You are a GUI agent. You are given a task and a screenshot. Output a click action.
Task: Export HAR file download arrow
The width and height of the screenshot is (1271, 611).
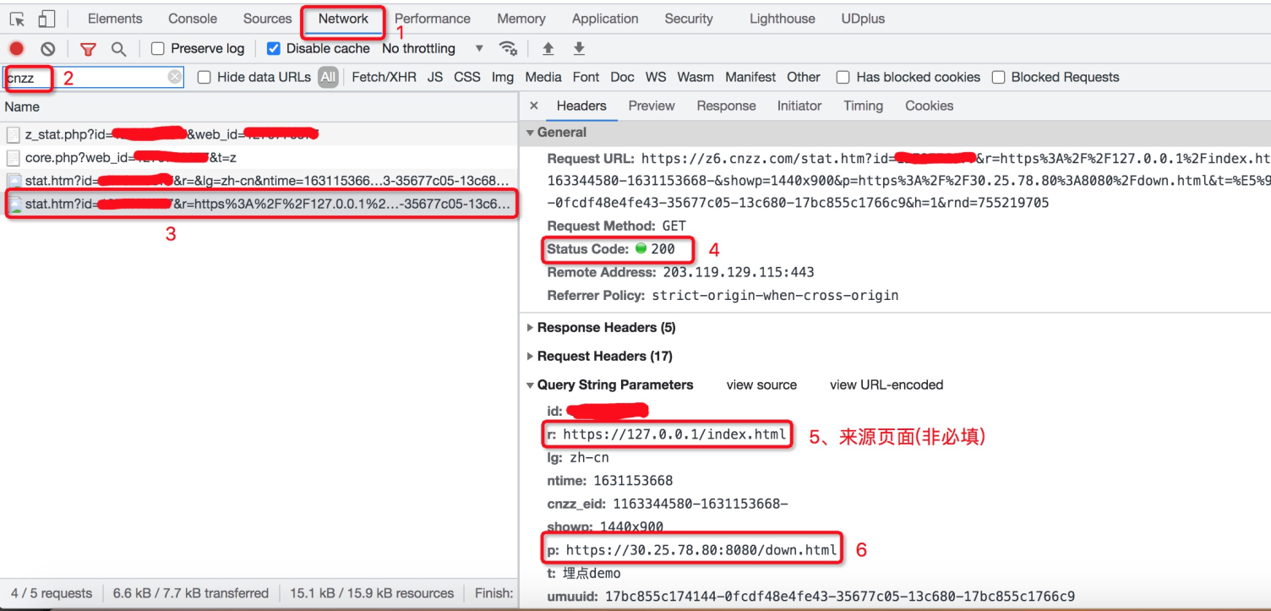[579, 48]
